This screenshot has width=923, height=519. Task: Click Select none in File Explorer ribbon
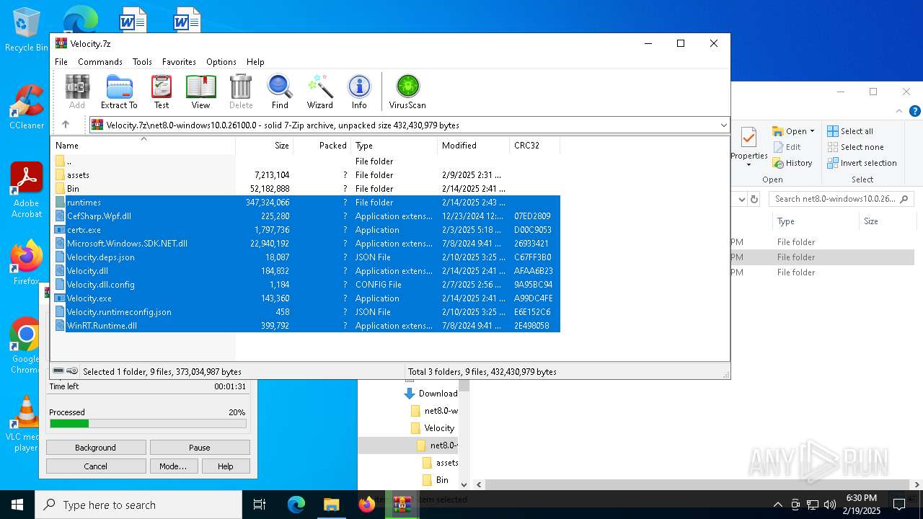[x=855, y=147]
